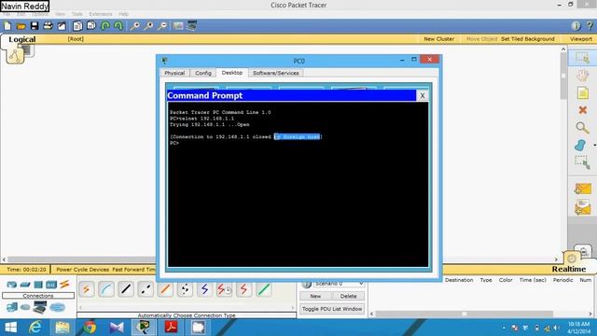Open the Activity Wizard toolbar icon
This screenshot has height=336, width=597.
coord(62,26)
